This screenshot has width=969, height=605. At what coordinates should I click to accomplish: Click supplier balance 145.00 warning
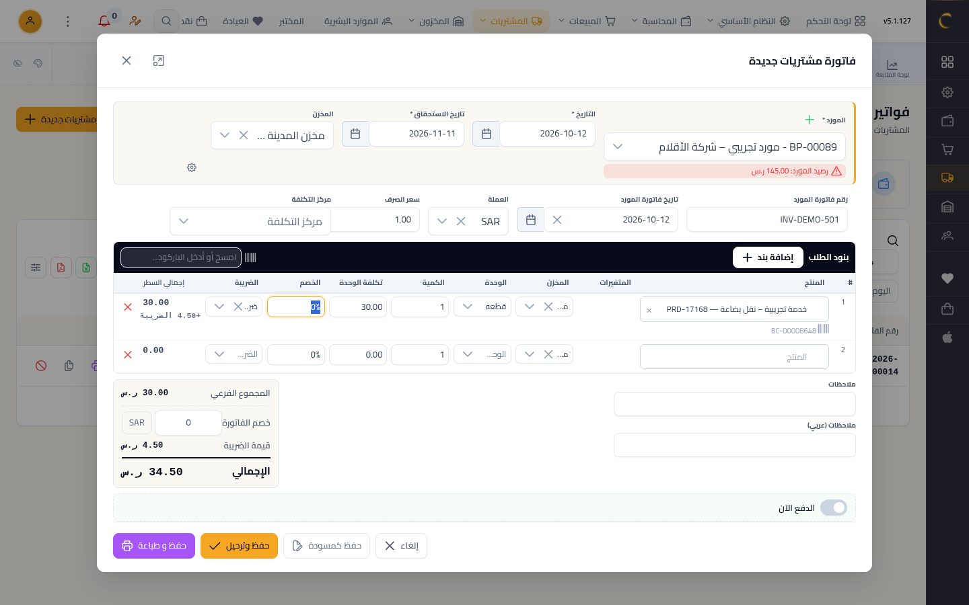click(x=725, y=171)
